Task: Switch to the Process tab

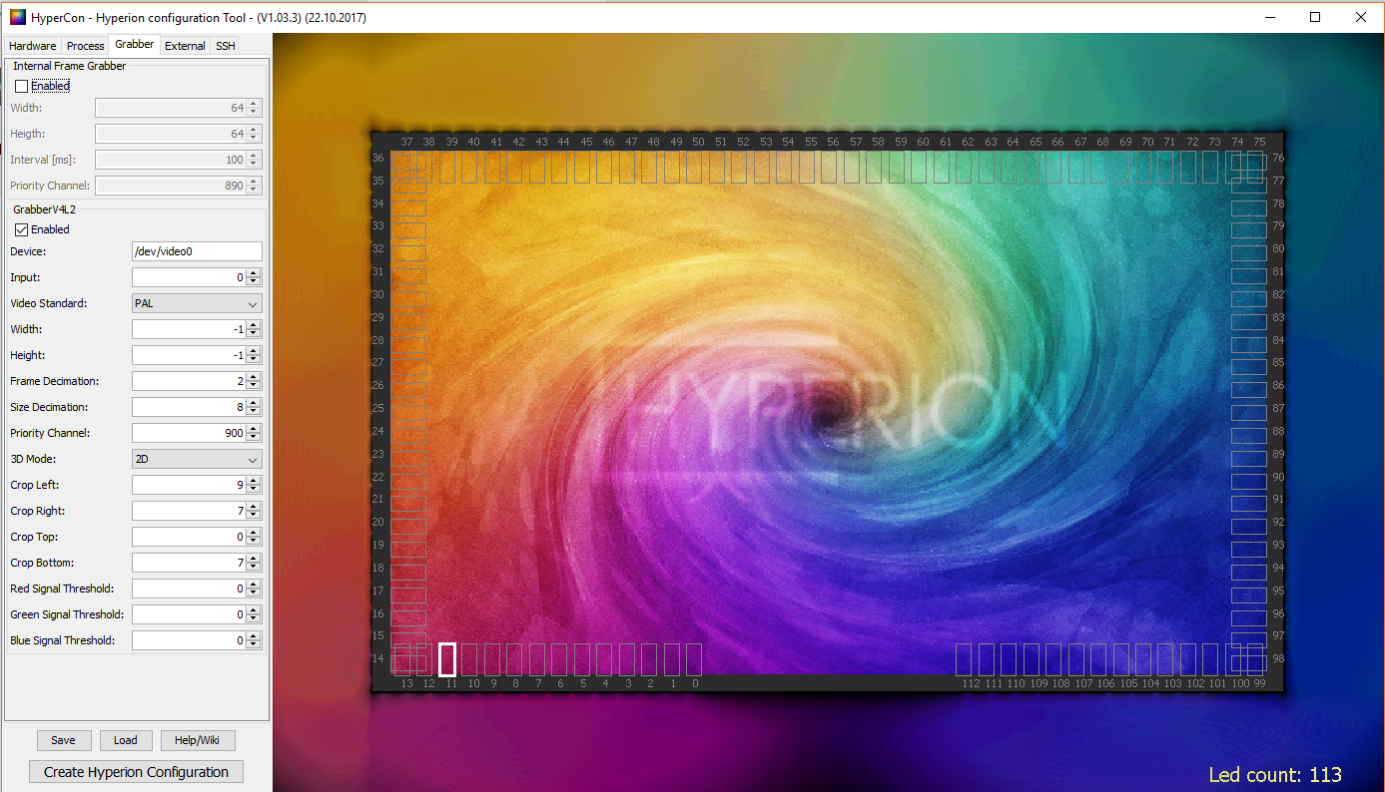Action: point(85,45)
